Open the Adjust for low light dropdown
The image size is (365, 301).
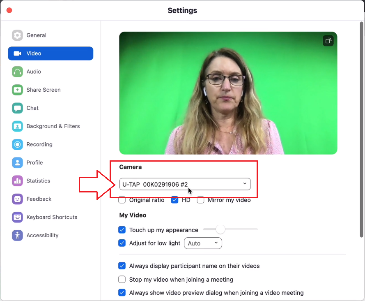(203, 243)
